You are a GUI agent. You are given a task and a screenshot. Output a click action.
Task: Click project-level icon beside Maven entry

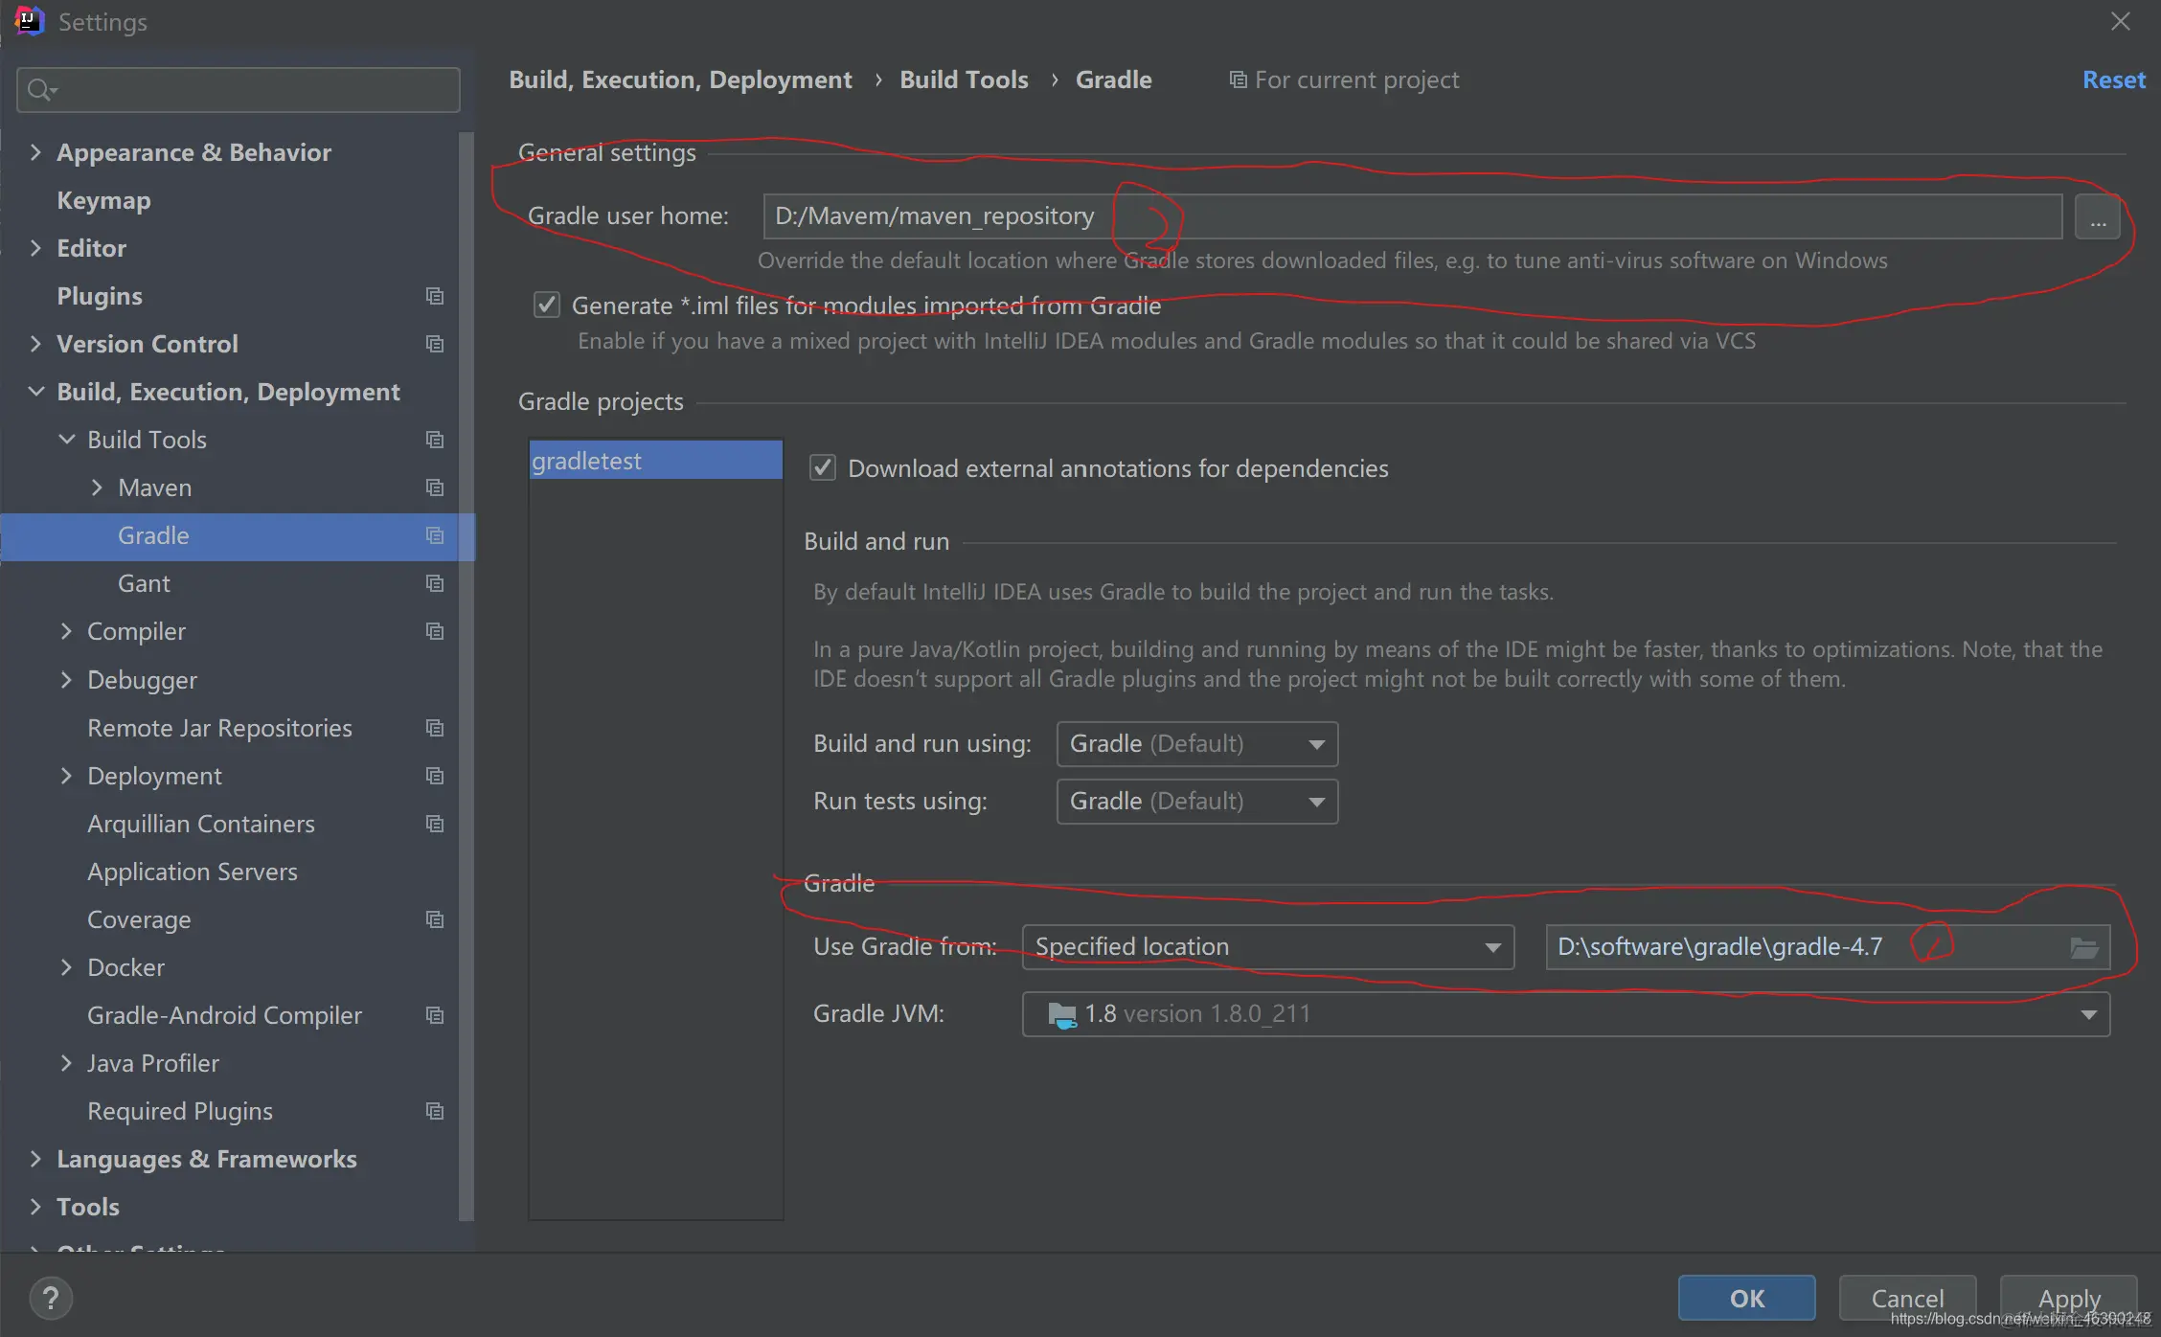435,487
